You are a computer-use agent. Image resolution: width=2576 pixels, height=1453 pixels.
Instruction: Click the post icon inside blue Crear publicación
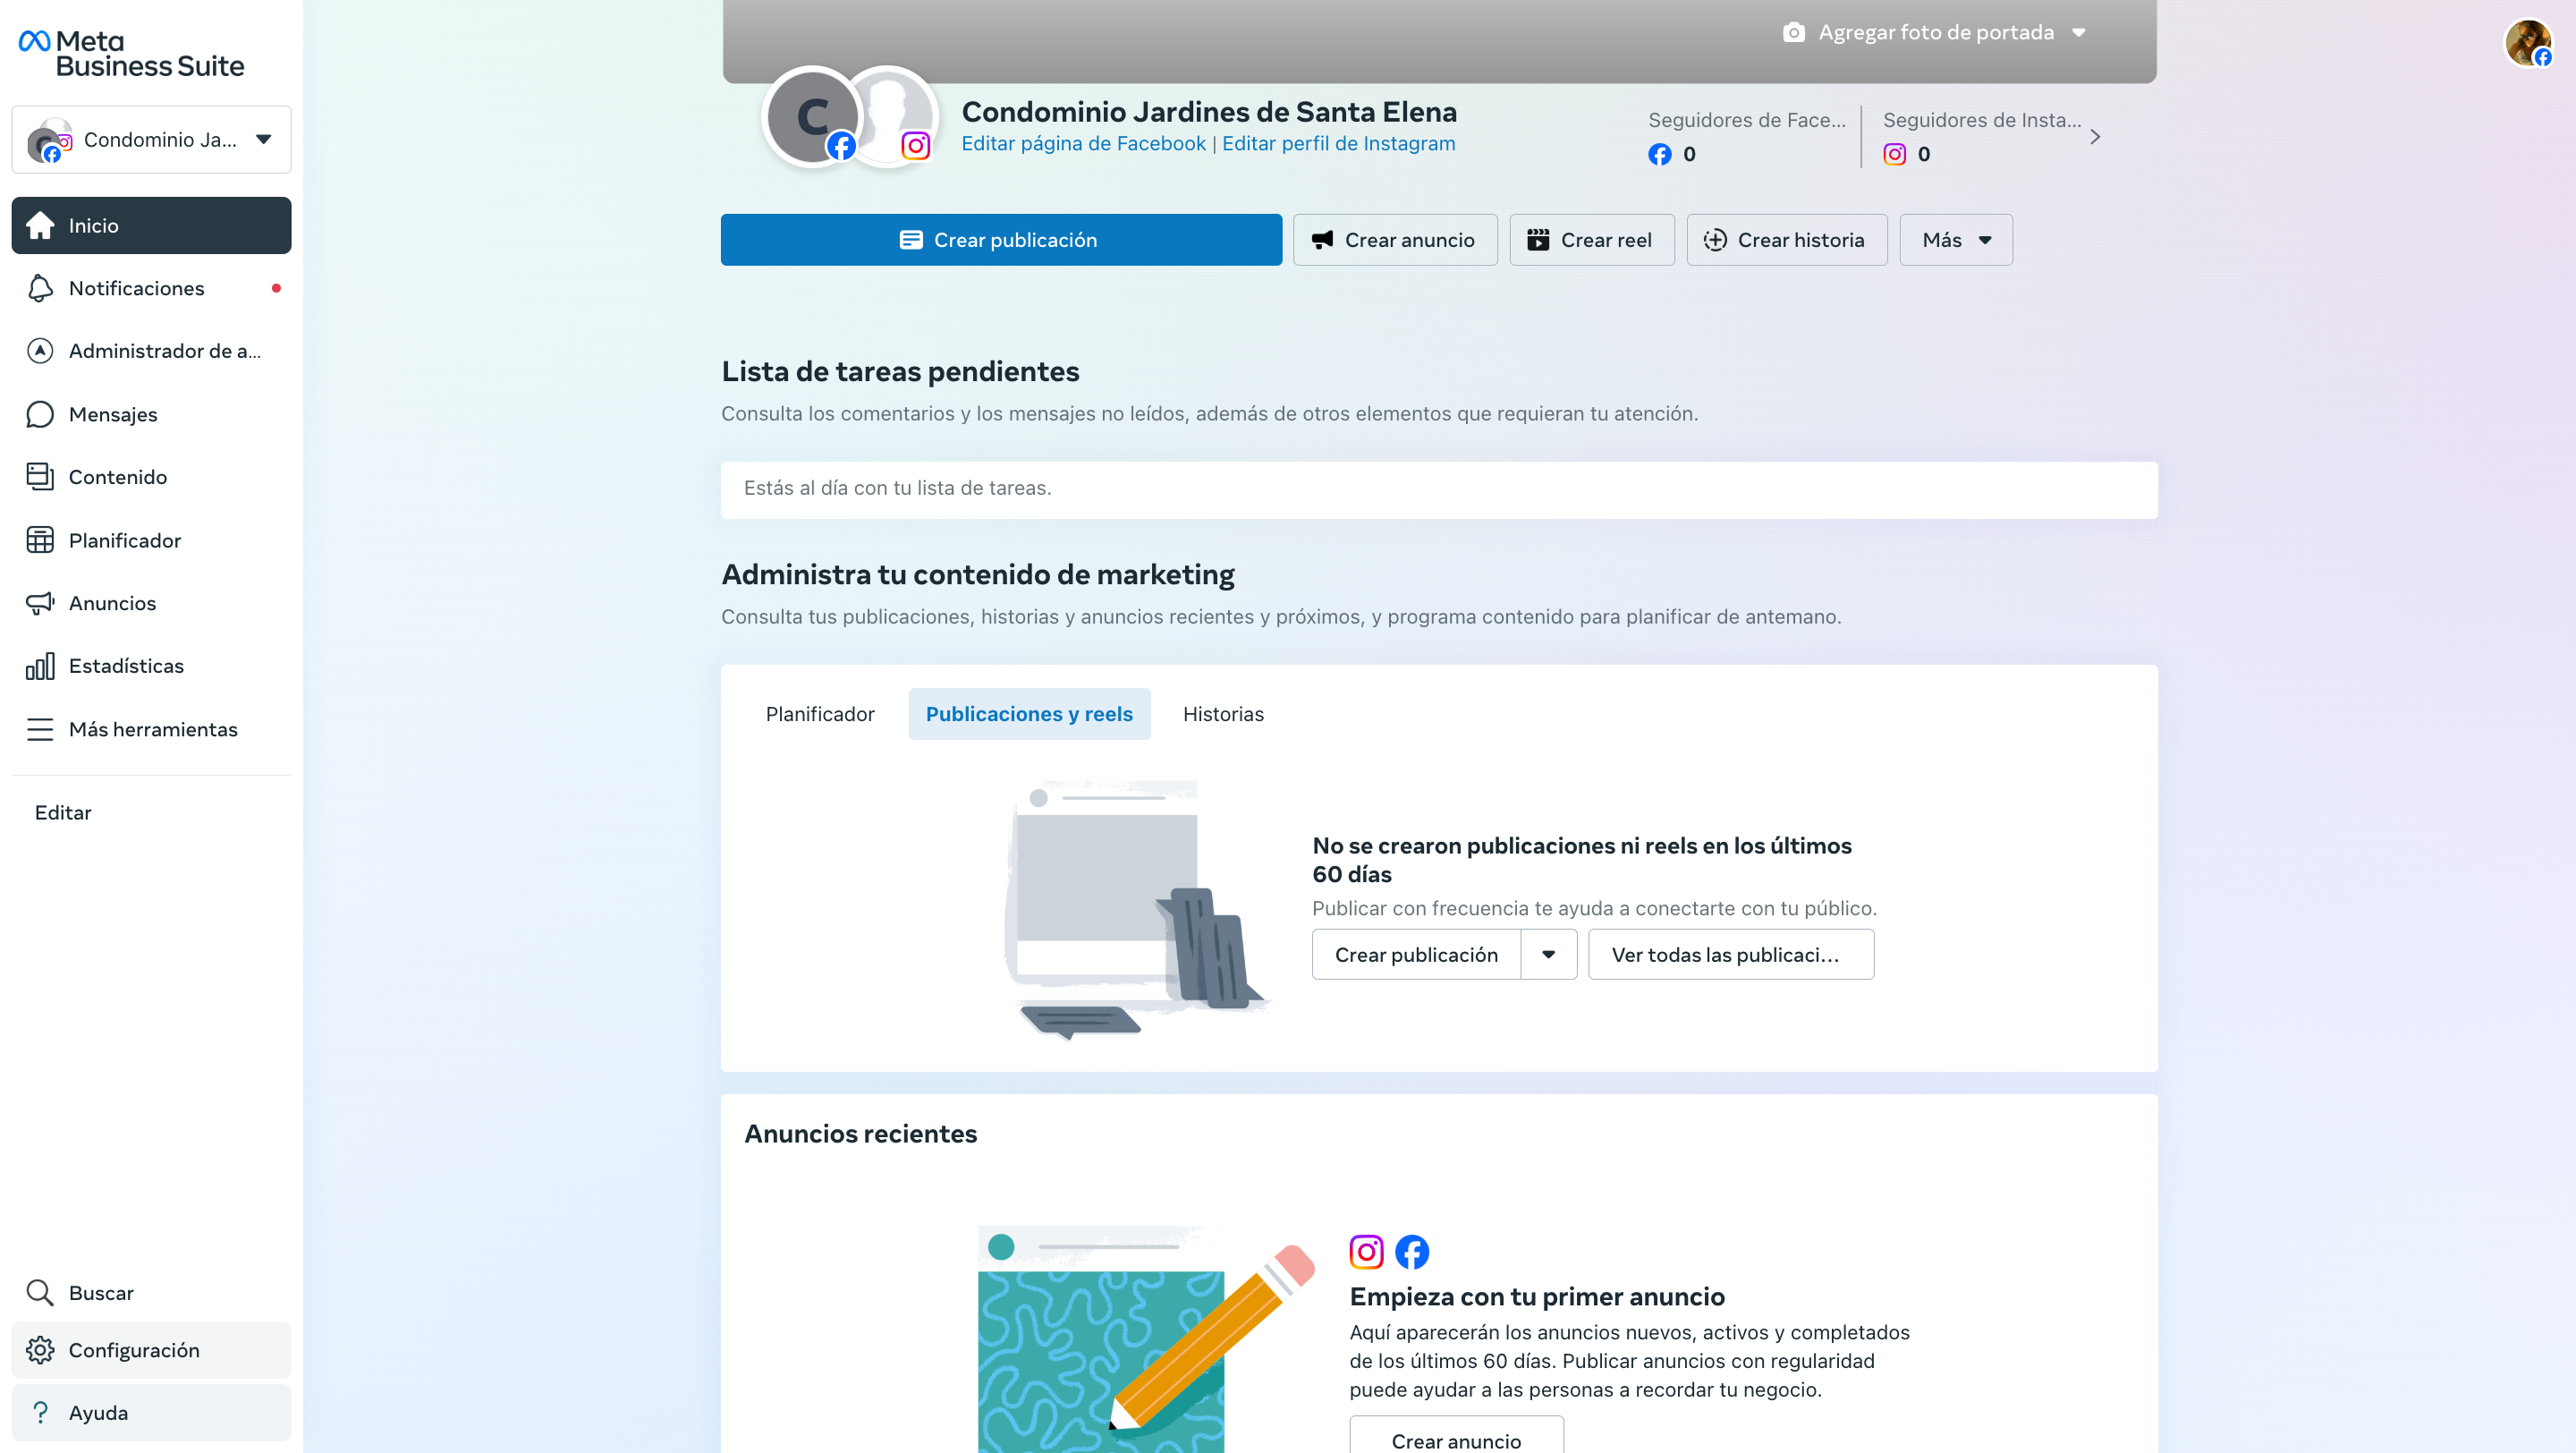point(910,240)
